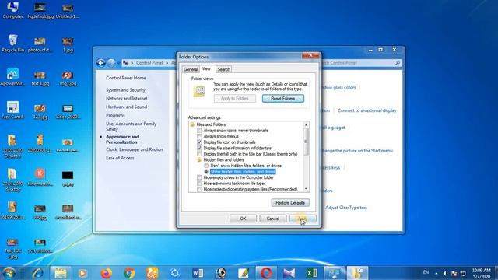This screenshot has width=498, height=280.
Task: Click the Back arrow in Control Panel
Action: point(101,63)
